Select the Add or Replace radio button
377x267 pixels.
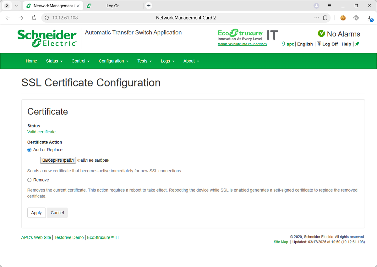click(x=30, y=150)
